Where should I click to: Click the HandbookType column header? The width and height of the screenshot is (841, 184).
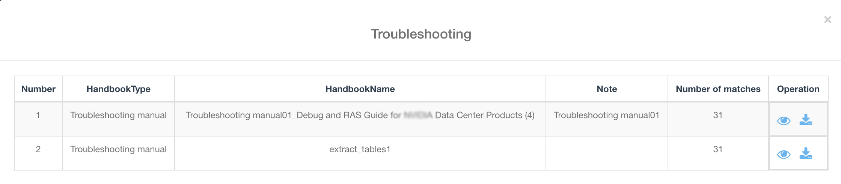(118, 89)
